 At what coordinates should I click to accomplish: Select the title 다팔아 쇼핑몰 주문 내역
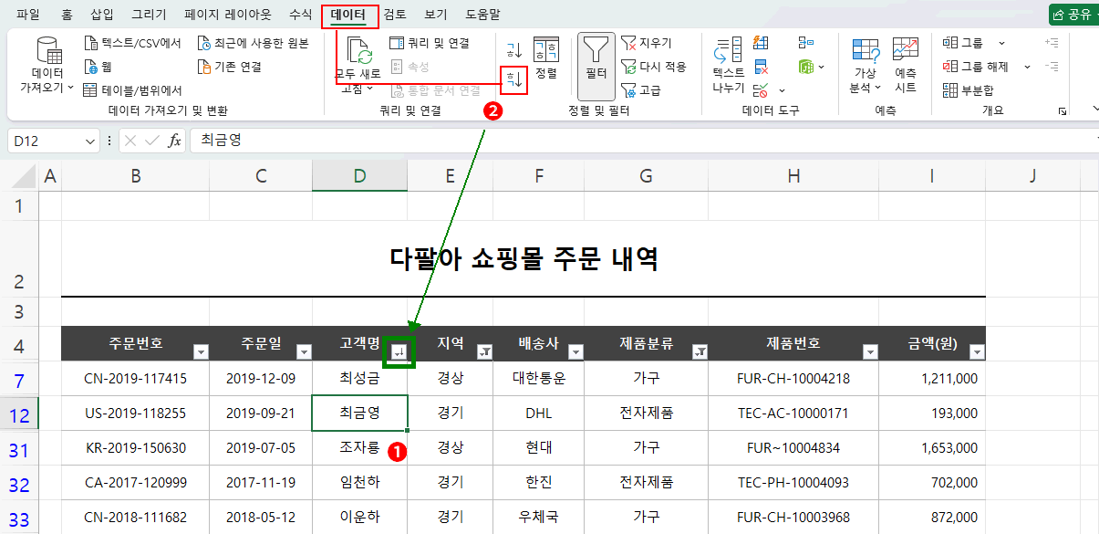[x=524, y=260]
